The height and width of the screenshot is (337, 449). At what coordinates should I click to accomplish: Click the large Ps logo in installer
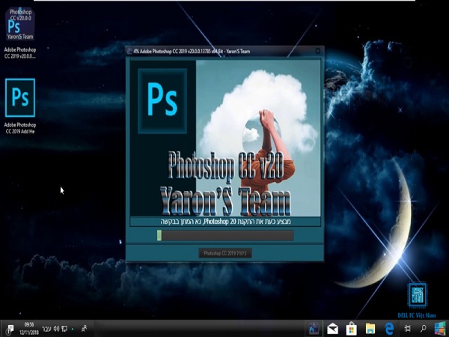[x=162, y=101]
